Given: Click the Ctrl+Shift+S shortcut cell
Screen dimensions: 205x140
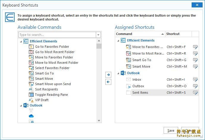Looking at the screenshot, I should point(176,93).
